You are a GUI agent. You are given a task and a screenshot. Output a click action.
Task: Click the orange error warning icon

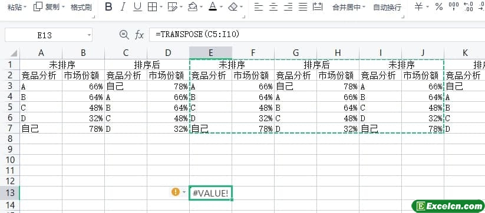point(176,192)
